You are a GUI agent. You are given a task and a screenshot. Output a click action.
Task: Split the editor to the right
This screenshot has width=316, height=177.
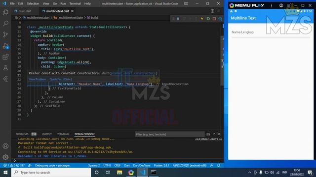[x=212, y=11]
